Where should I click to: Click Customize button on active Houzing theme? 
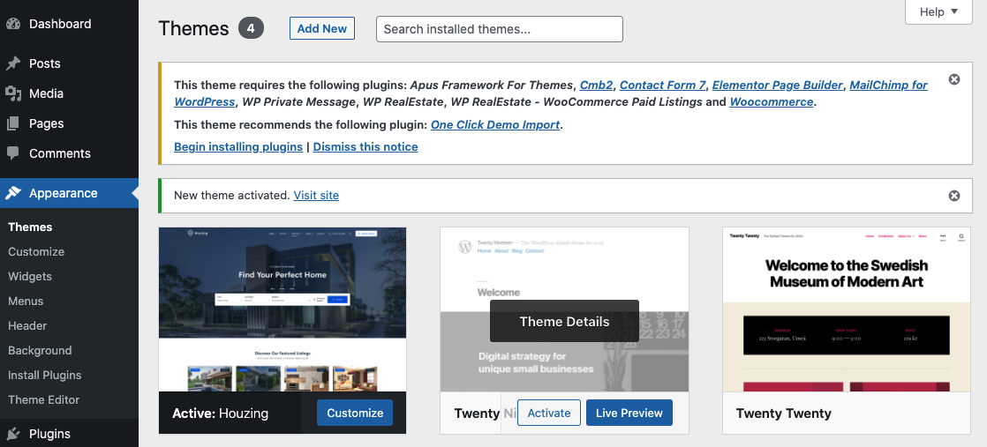(355, 413)
